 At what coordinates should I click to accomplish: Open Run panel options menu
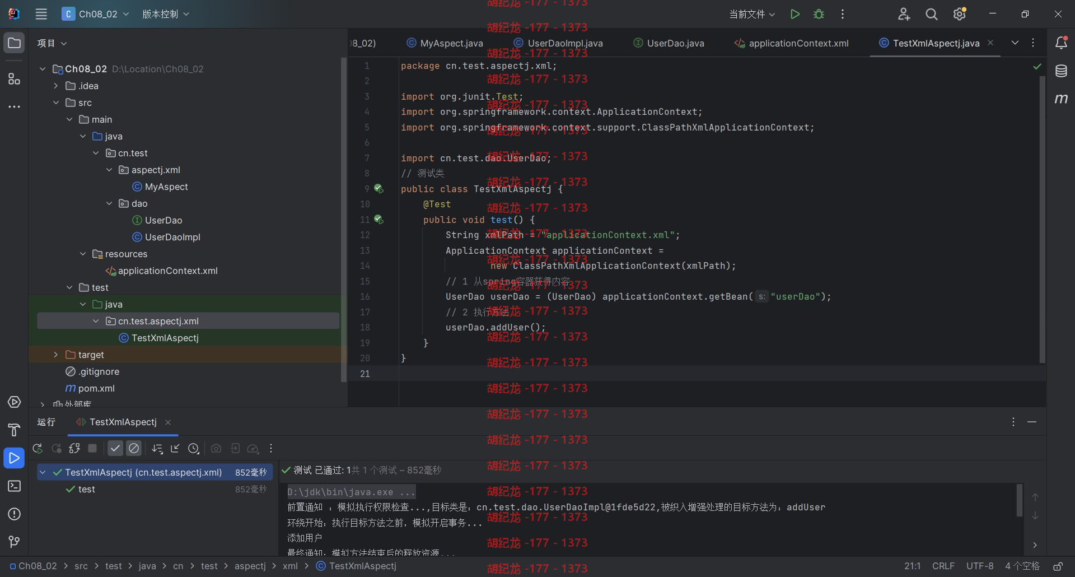(1013, 422)
